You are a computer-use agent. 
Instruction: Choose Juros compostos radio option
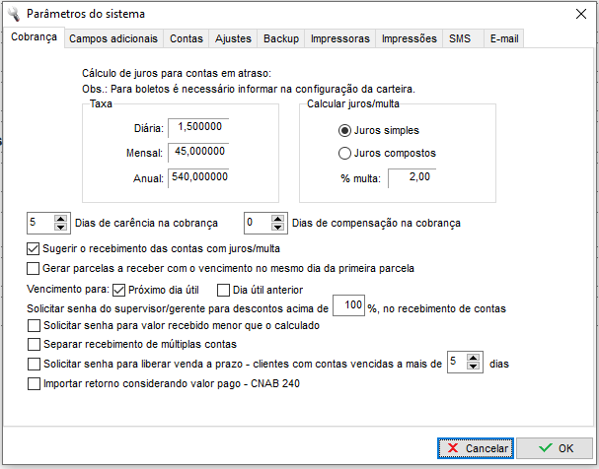click(x=344, y=153)
